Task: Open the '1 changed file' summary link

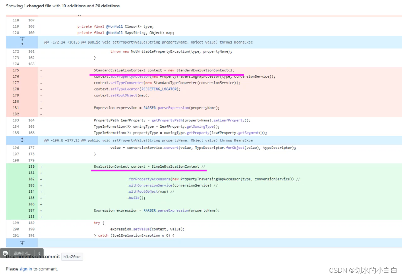Action: (38, 6)
